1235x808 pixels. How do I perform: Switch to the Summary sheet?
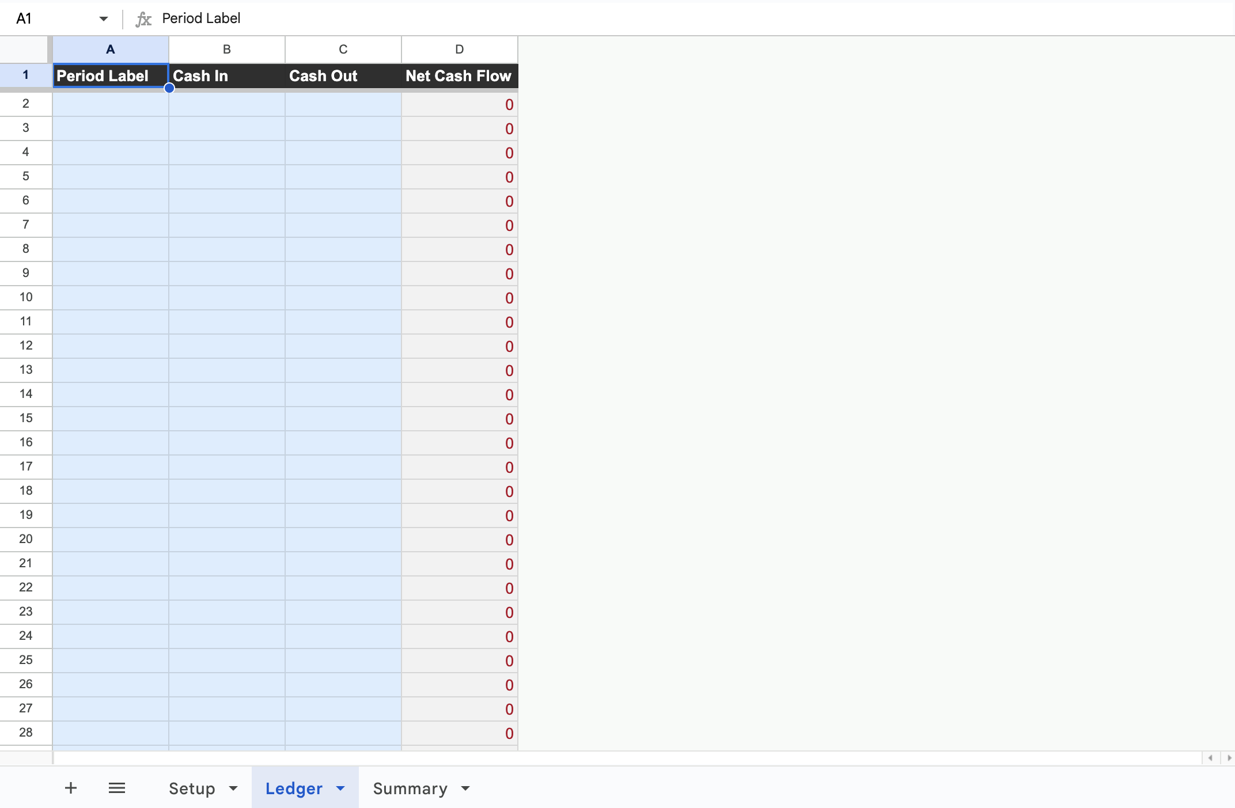point(410,788)
